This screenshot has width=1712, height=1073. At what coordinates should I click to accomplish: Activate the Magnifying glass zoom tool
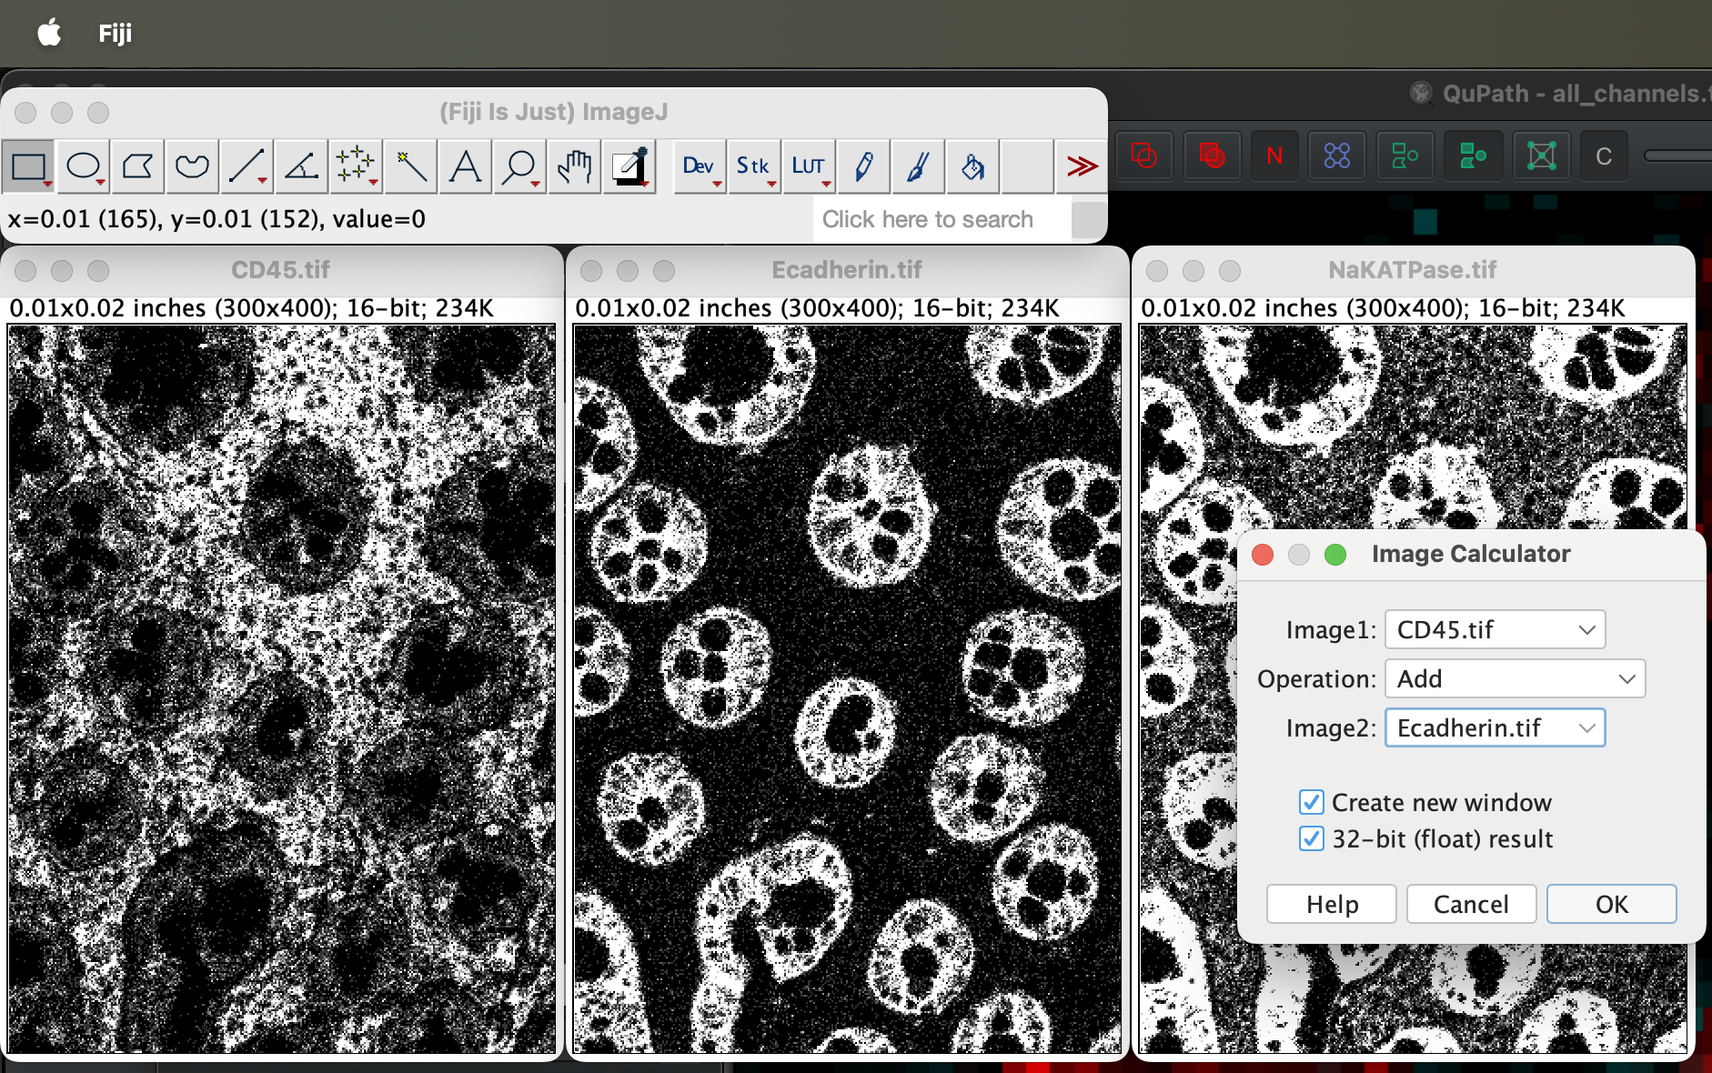(519, 166)
